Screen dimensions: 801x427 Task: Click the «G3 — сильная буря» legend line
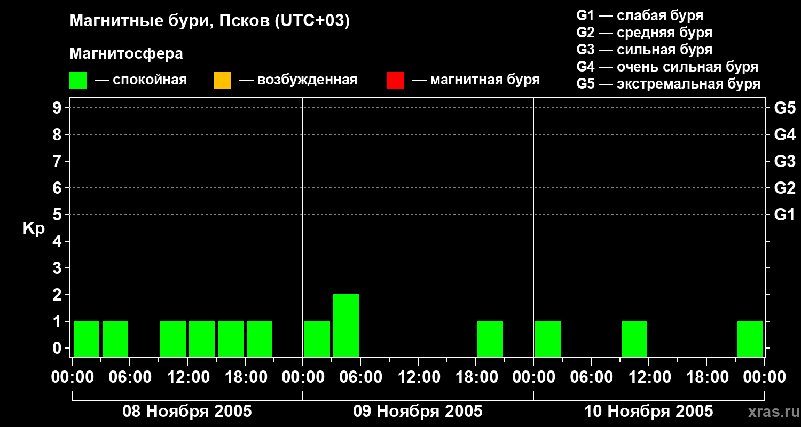pos(645,50)
